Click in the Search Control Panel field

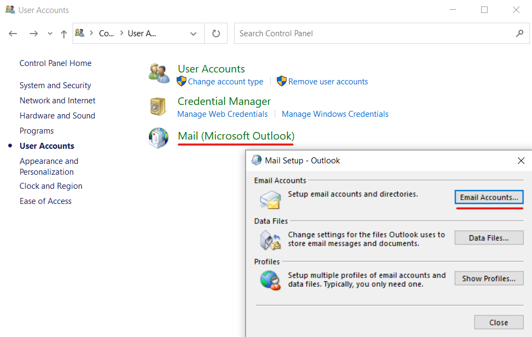(374, 34)
